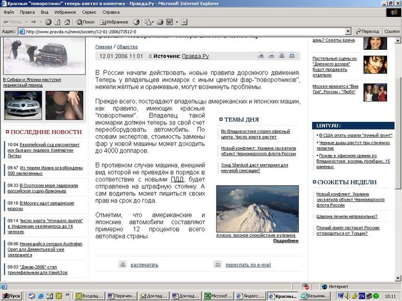This screenshot has height=301, width=402.
Task: Click the Print toolbar icon
Action: pos(160,22)
